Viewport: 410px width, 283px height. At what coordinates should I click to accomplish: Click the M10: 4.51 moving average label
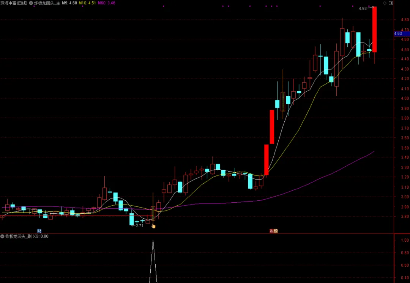point(87,3)
